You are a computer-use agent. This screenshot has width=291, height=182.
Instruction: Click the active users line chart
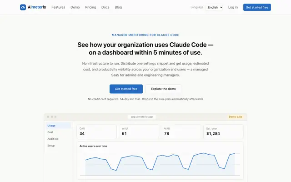160,163
